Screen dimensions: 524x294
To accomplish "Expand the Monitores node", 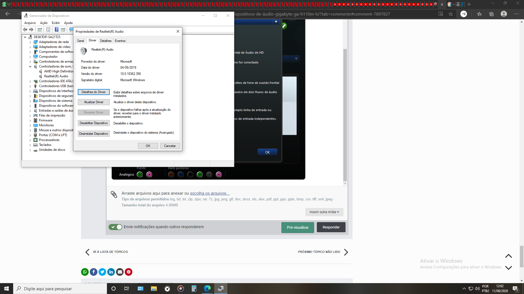I will click(30, 125).
